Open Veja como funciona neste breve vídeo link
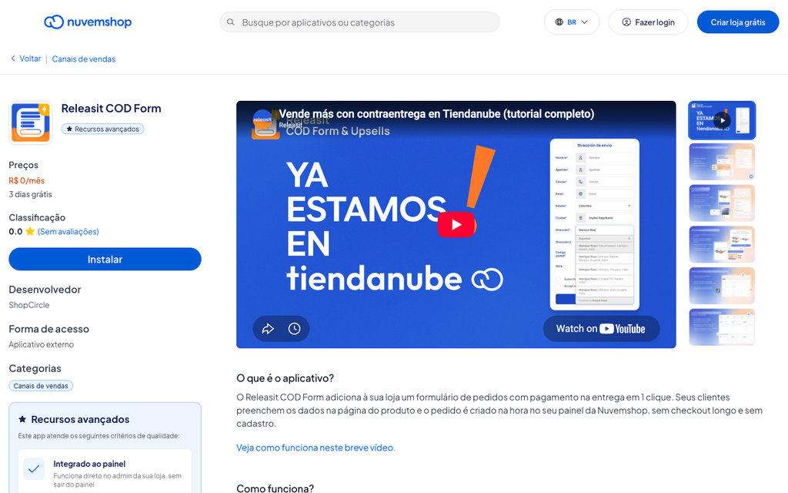Screen dimensions: 788x493 pos(316,448)
